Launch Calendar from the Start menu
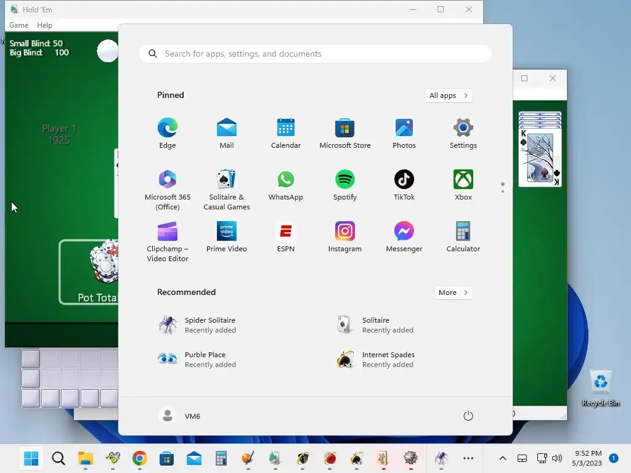Image resolution: width=631 pixels, height=473 pixels. coord(286,134)
